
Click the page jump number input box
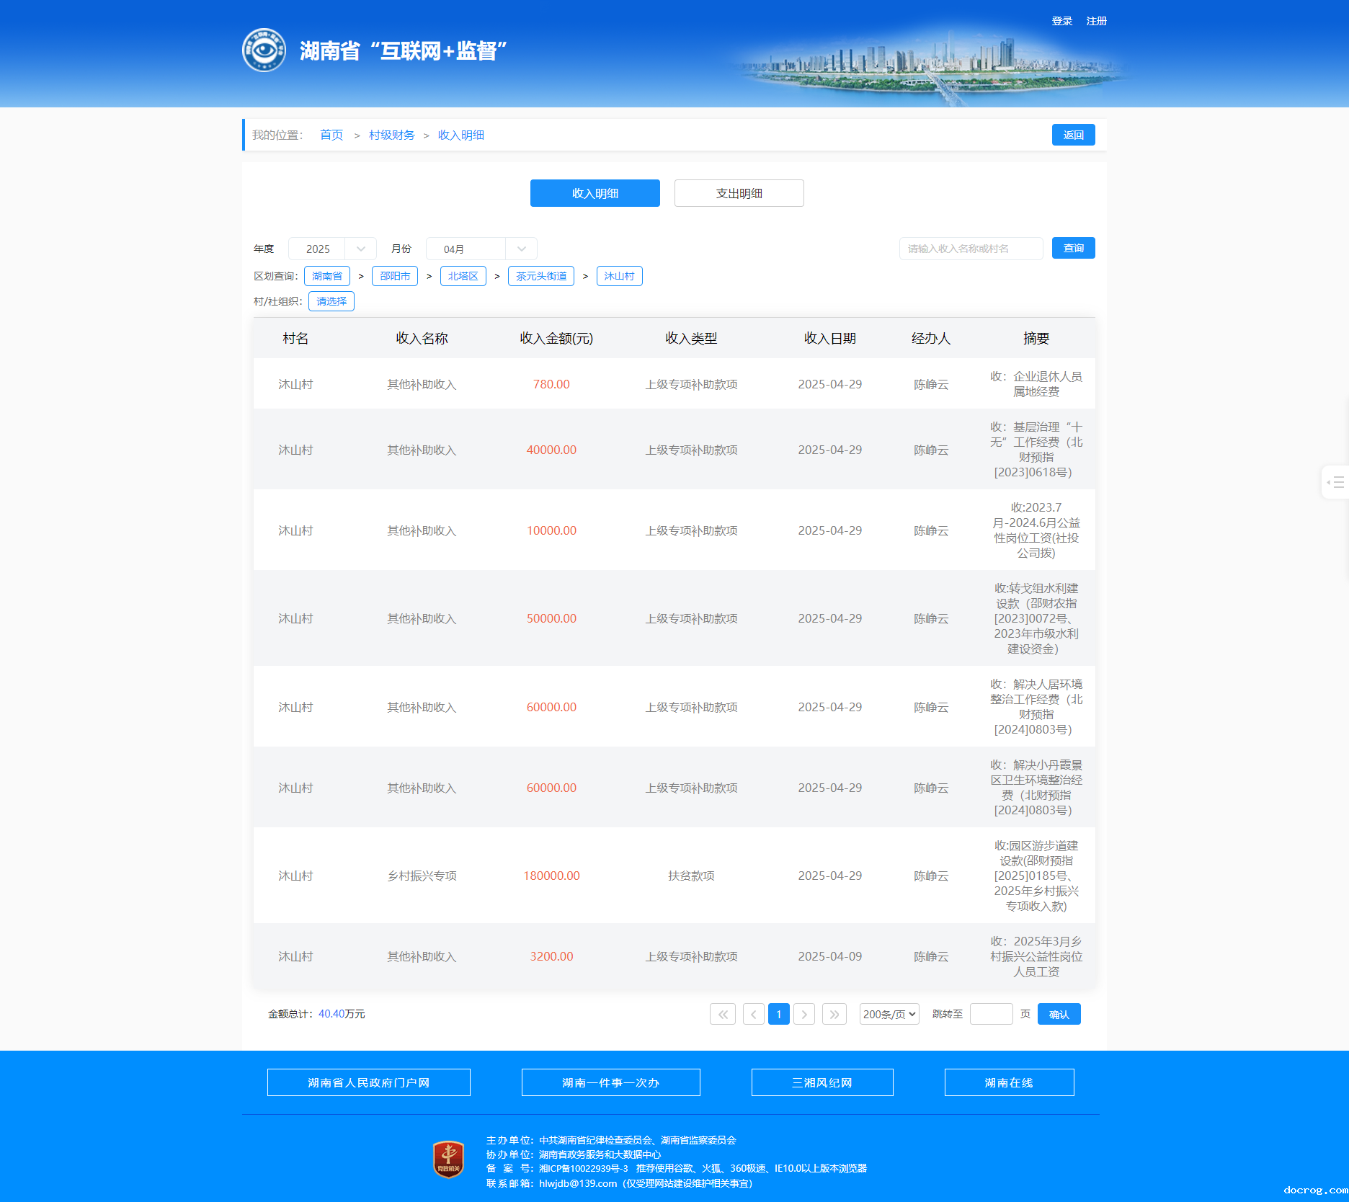pyautogui.click(x=991, y=1014)
